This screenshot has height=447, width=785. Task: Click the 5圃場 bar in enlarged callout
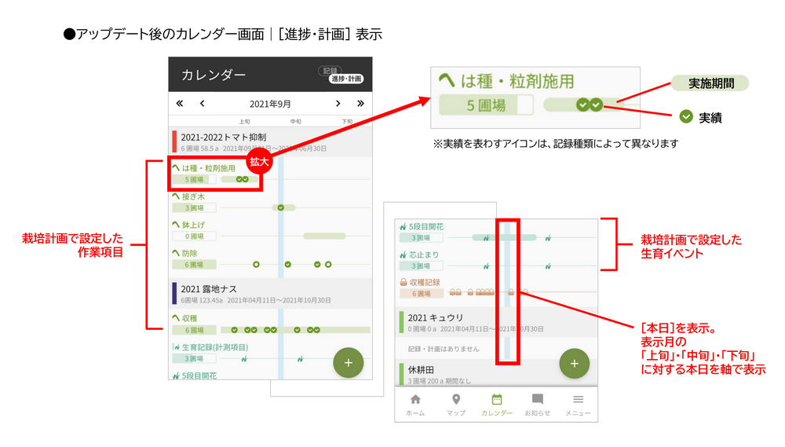486,105
